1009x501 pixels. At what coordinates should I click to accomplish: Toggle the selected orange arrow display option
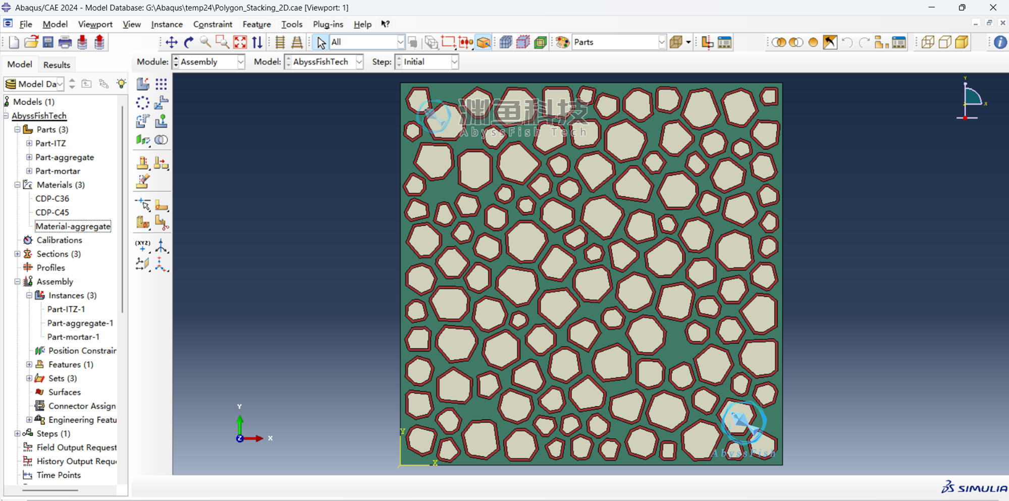click(830, 42)
